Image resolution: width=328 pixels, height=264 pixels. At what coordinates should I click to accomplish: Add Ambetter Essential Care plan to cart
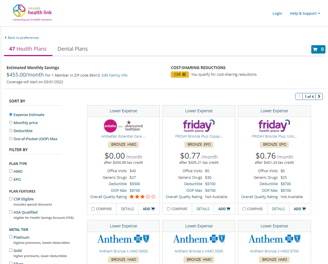pos(149,209)
